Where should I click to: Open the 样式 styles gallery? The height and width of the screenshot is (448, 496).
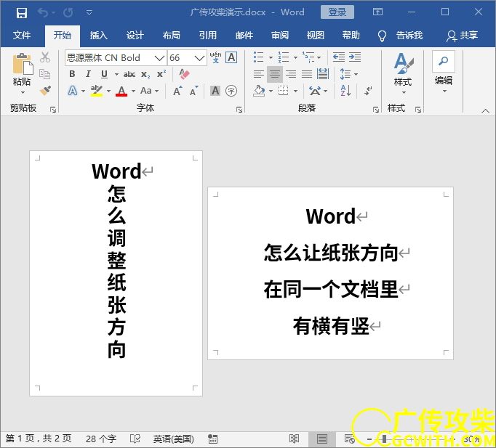point(403,73)
